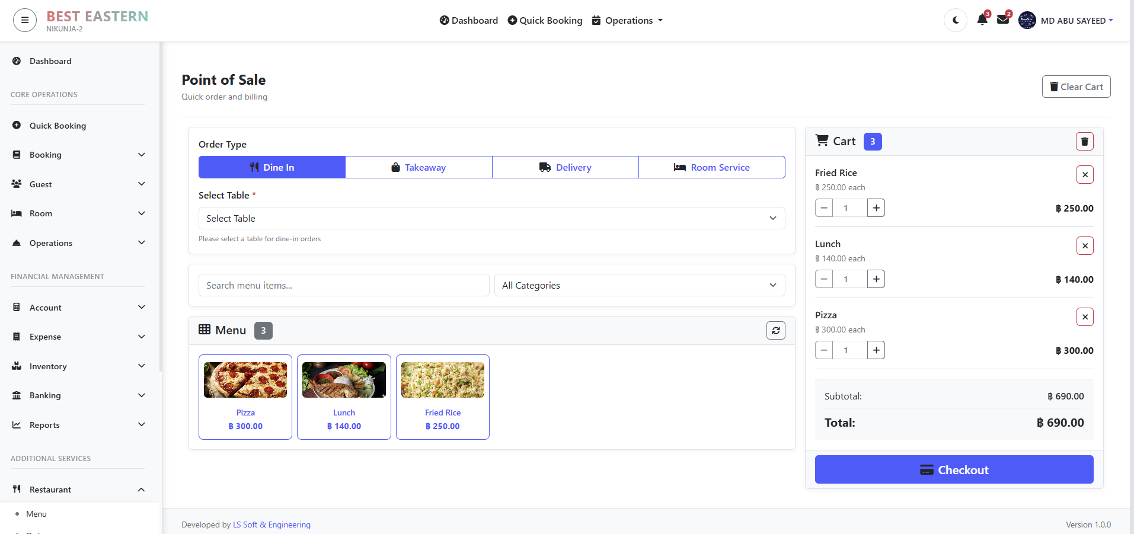
Task: Click the hamburger sidebar toggle button
Action: tap(25, 21)
